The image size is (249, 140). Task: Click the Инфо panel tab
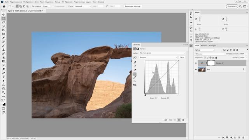coord(197,12)
